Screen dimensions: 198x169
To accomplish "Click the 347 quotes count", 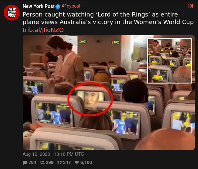I will (x=67, y=162).
